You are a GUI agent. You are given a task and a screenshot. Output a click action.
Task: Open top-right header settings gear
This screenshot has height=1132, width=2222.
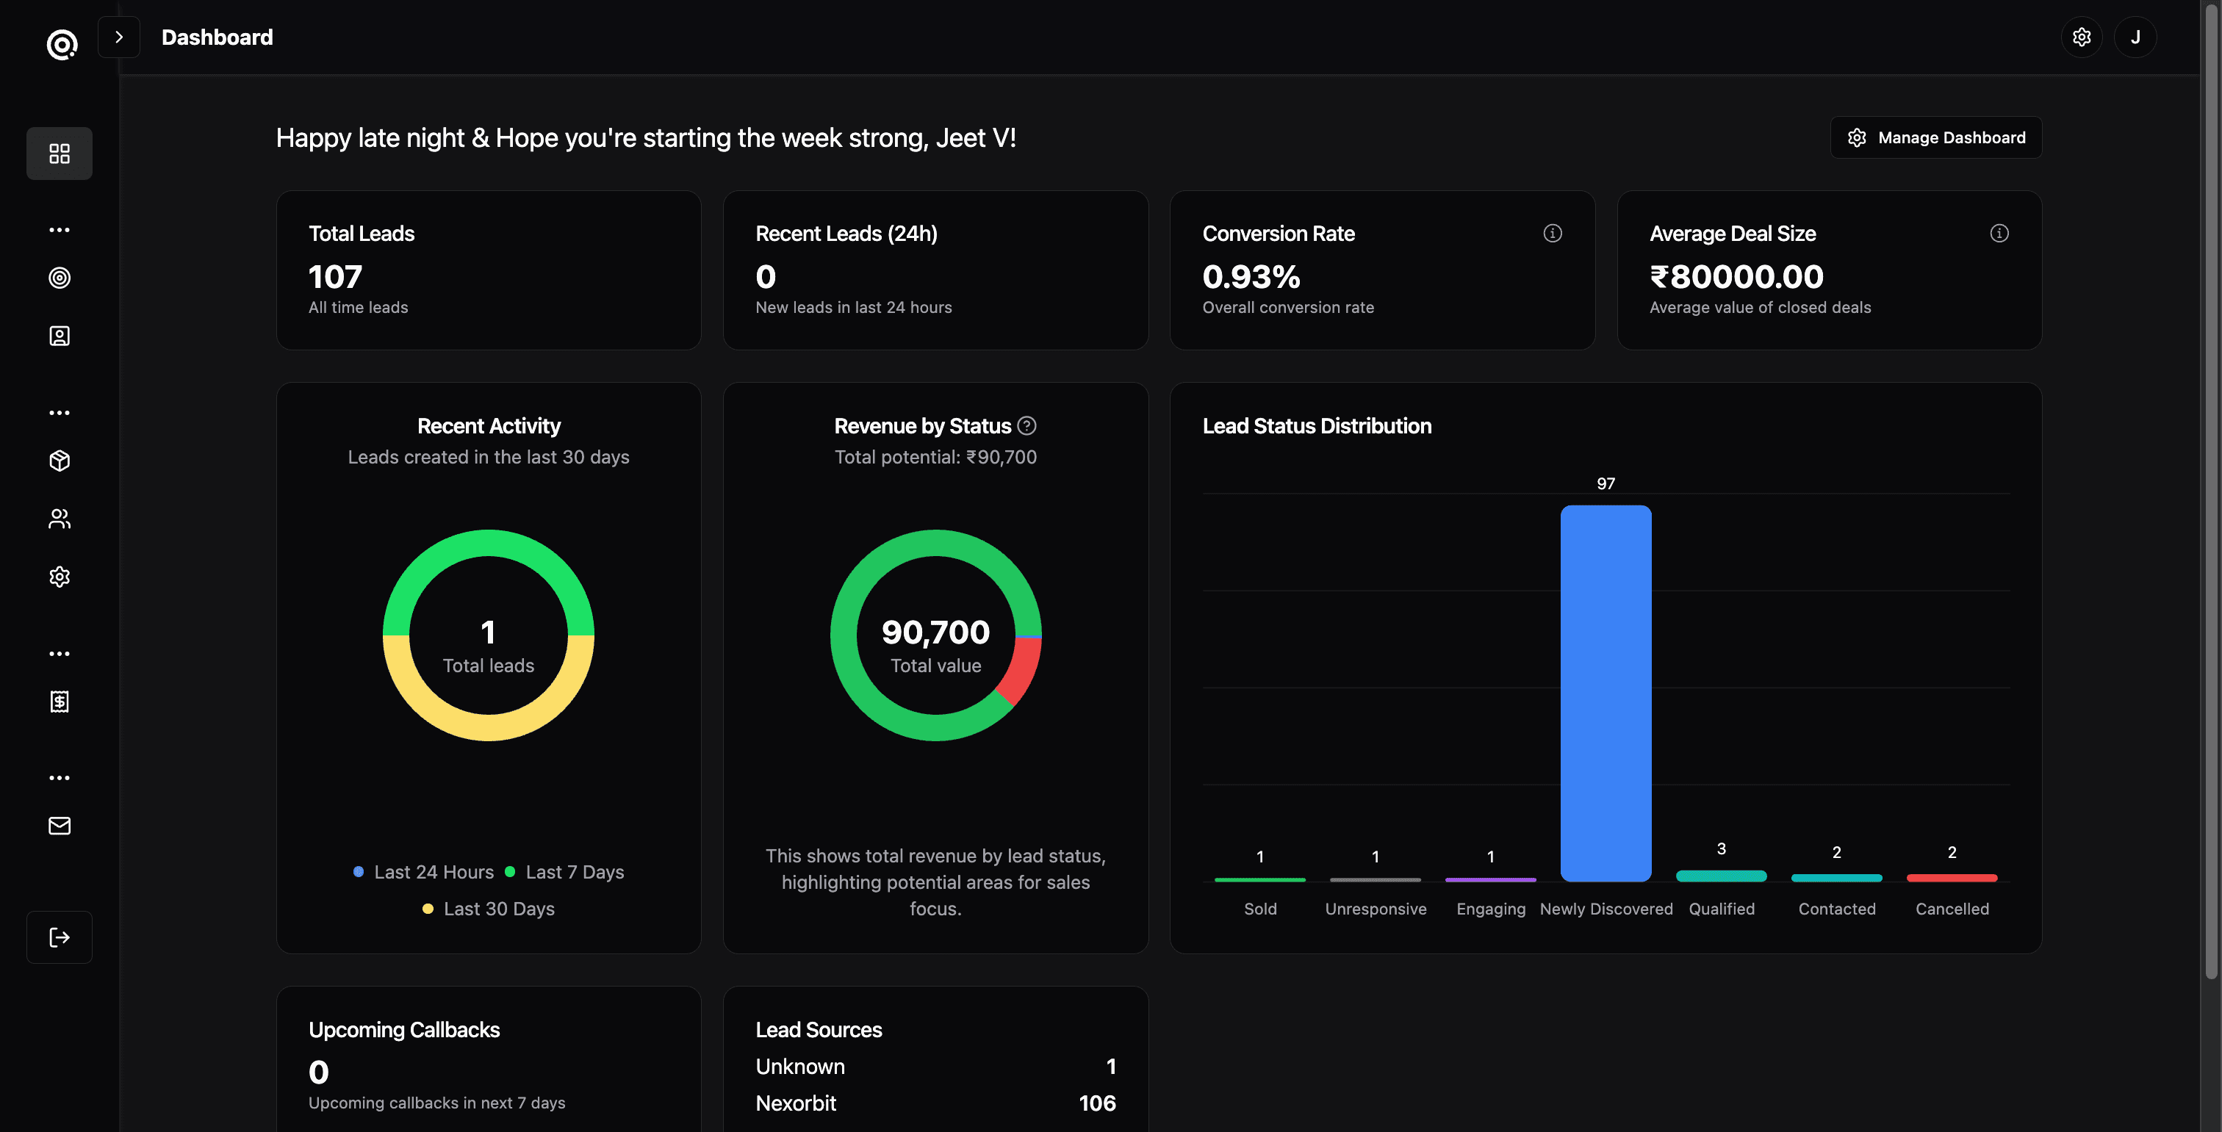pyautogui.click(x=2082, y=37)
